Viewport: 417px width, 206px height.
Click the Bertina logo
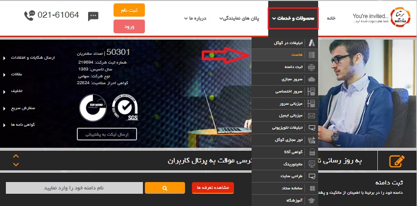400,18
